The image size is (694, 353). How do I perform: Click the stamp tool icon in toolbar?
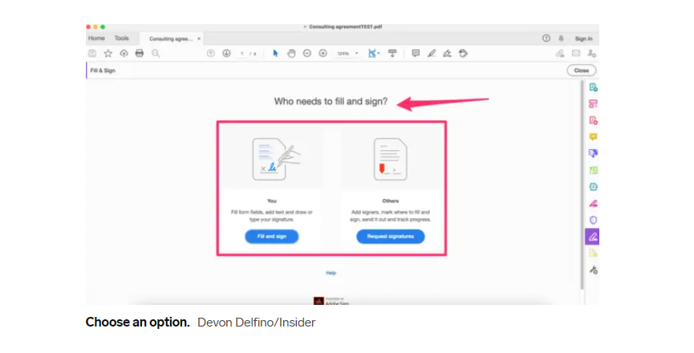click(x=463, y=54)
